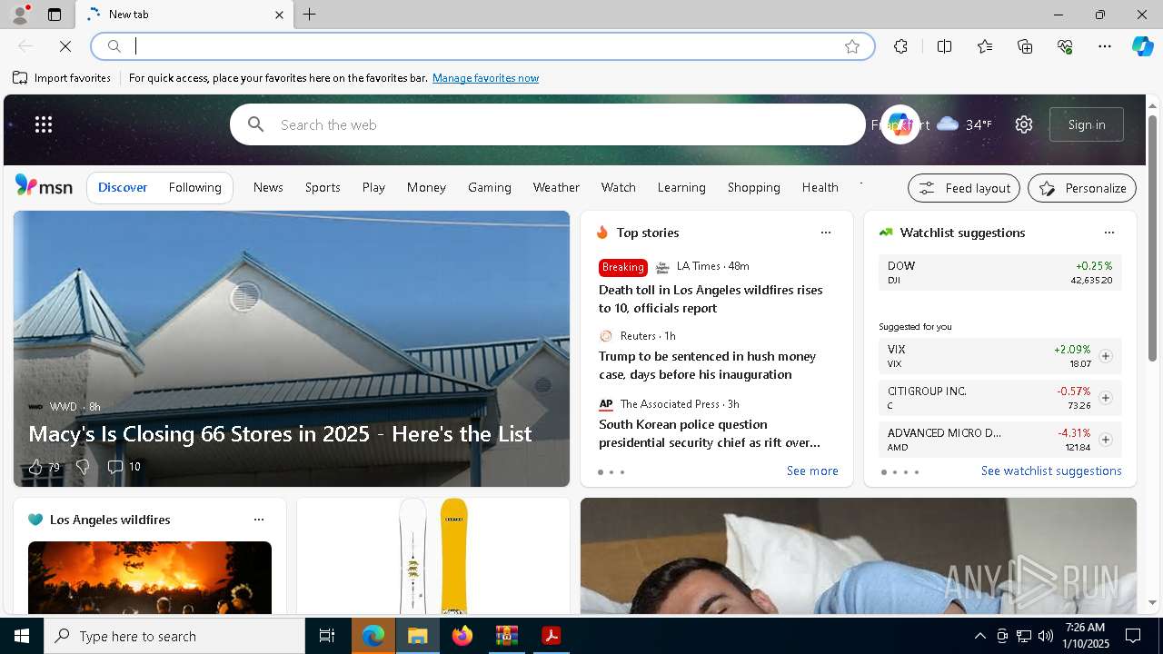
Task: Open Adobe Acrobat from the taskbar
Action: point(552,636)
